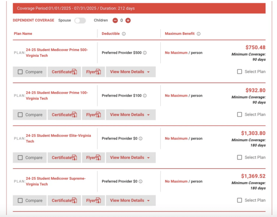Tick Select Plan for Supreme plan

pos(240,200)
